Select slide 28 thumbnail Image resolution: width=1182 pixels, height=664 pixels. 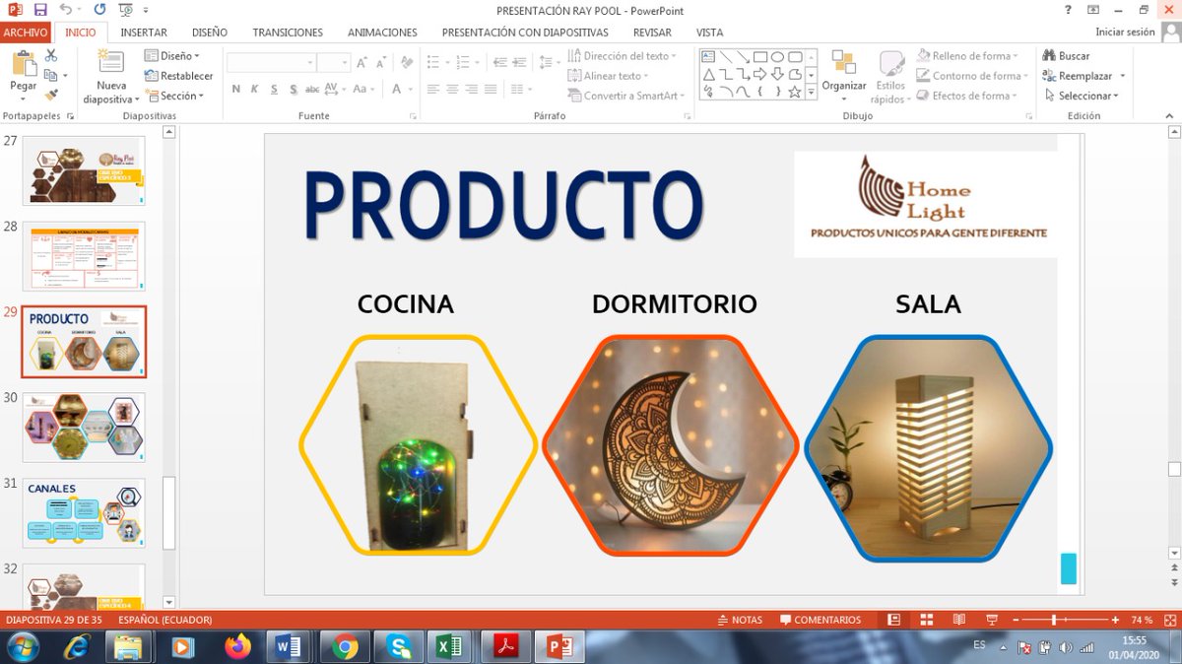coord(84,256)
